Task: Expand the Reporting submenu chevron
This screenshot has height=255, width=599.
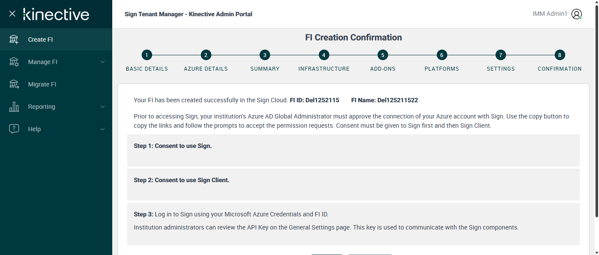Action: click(103, 107)
